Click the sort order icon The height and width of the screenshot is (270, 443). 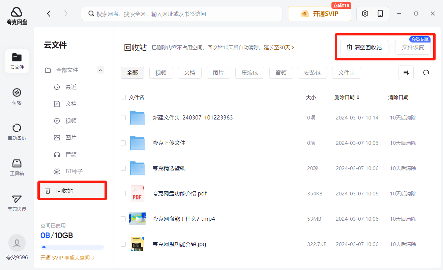coord(406,73)
